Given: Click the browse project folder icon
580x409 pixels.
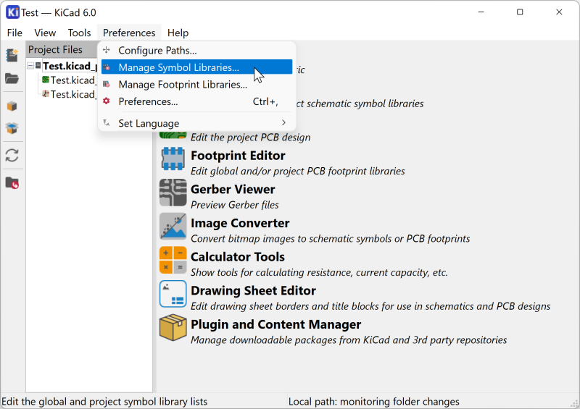Looking at the screenshot, I should [x=12, y=183].
